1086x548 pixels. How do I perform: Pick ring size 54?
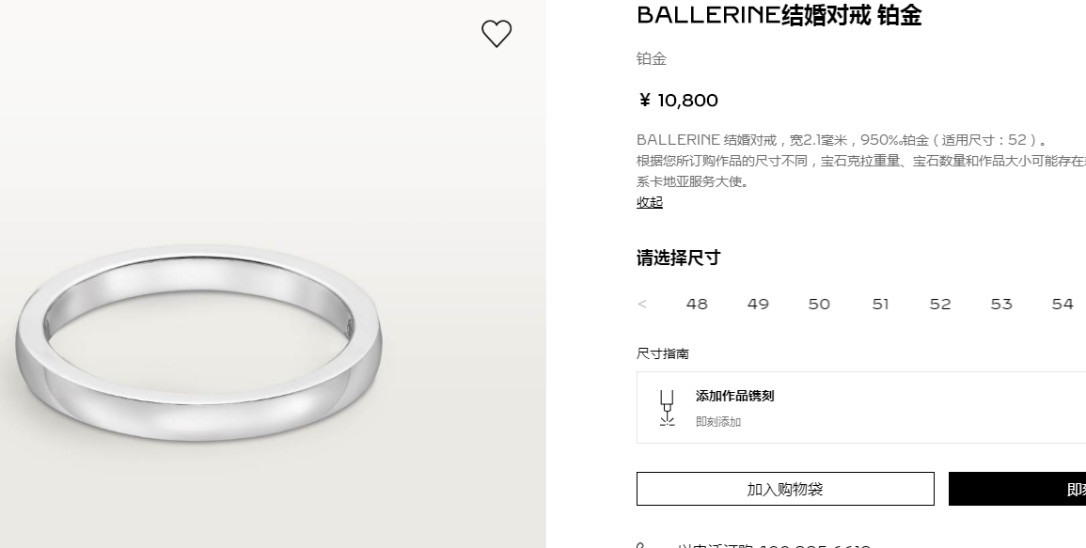click(1062, 305)
